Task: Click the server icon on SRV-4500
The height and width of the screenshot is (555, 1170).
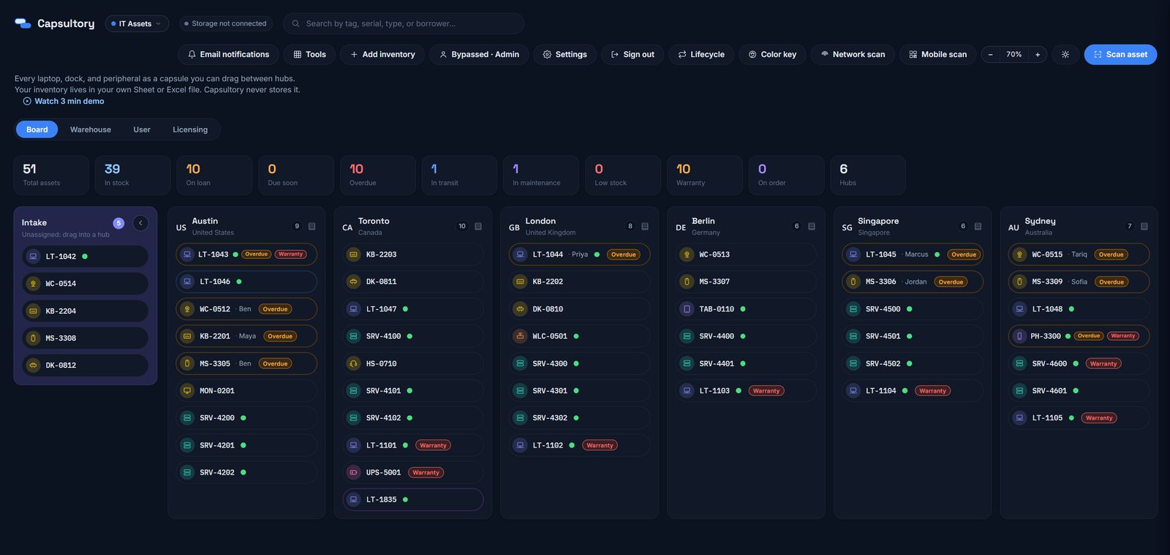Action: coord(853,309)
